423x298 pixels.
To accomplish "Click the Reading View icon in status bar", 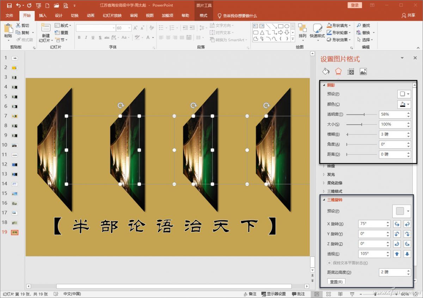I will (340, 293).
